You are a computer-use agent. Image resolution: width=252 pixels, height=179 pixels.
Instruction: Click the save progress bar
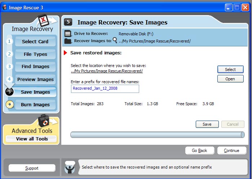click(158, 135)
